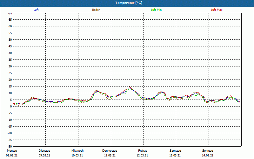Click the 'Dienstag' day label
Image resolution: width=254 pixels, height=159 pixels.
click(44, 151)
